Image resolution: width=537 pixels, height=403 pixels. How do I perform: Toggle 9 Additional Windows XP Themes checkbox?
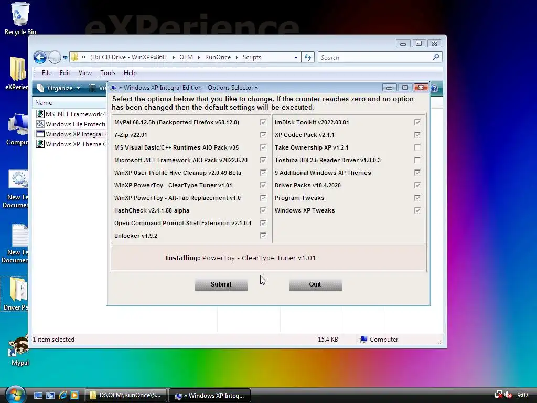[x=417, y=173]
